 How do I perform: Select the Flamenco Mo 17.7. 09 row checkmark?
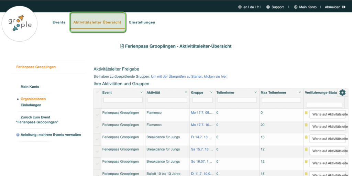(97, 115)
